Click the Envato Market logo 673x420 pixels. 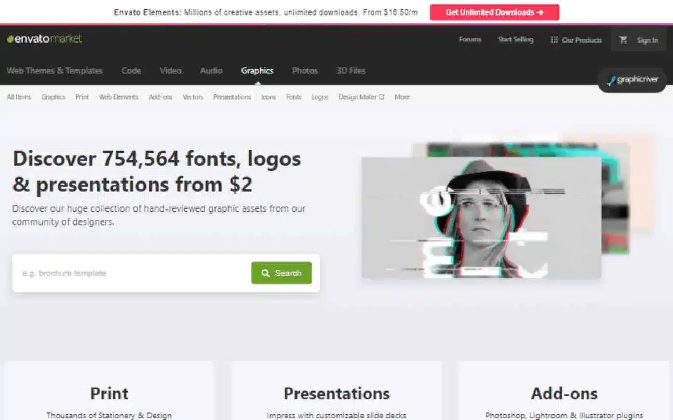(44, 39)
